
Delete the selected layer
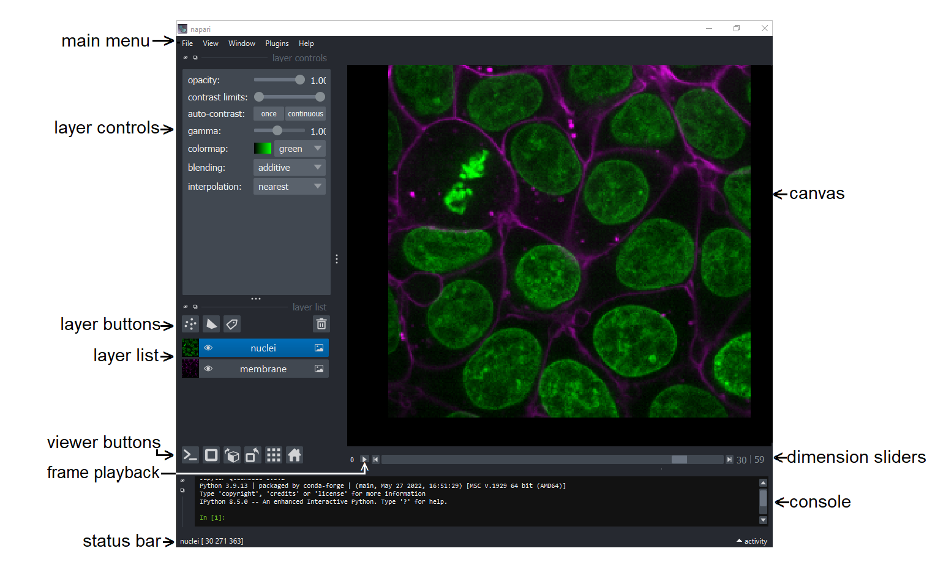[321, 324]
